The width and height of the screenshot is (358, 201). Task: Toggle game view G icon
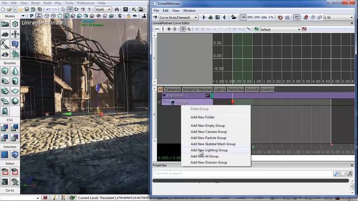click(x=120, y=16)
